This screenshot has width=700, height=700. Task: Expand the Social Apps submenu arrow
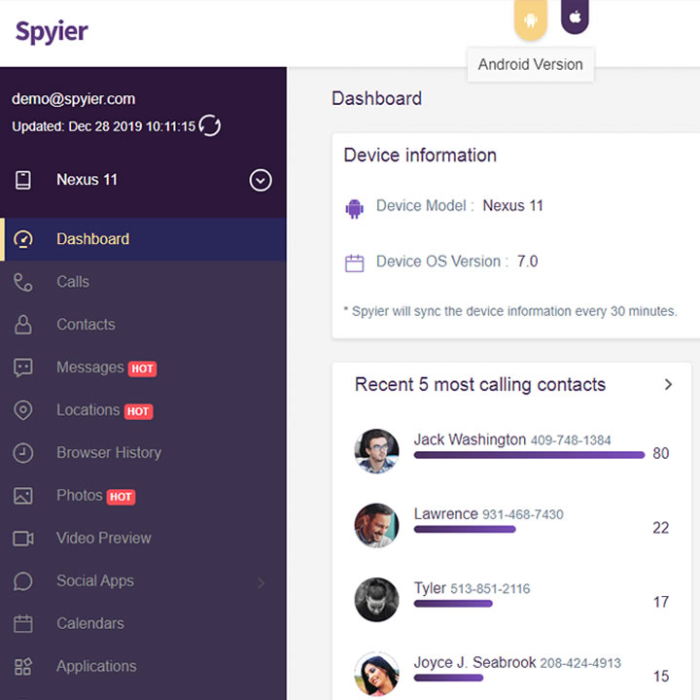tap(262, 583)
